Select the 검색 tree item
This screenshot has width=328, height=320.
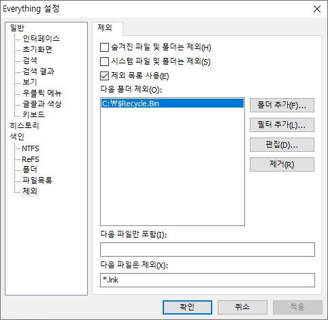(x=30, y=61)
